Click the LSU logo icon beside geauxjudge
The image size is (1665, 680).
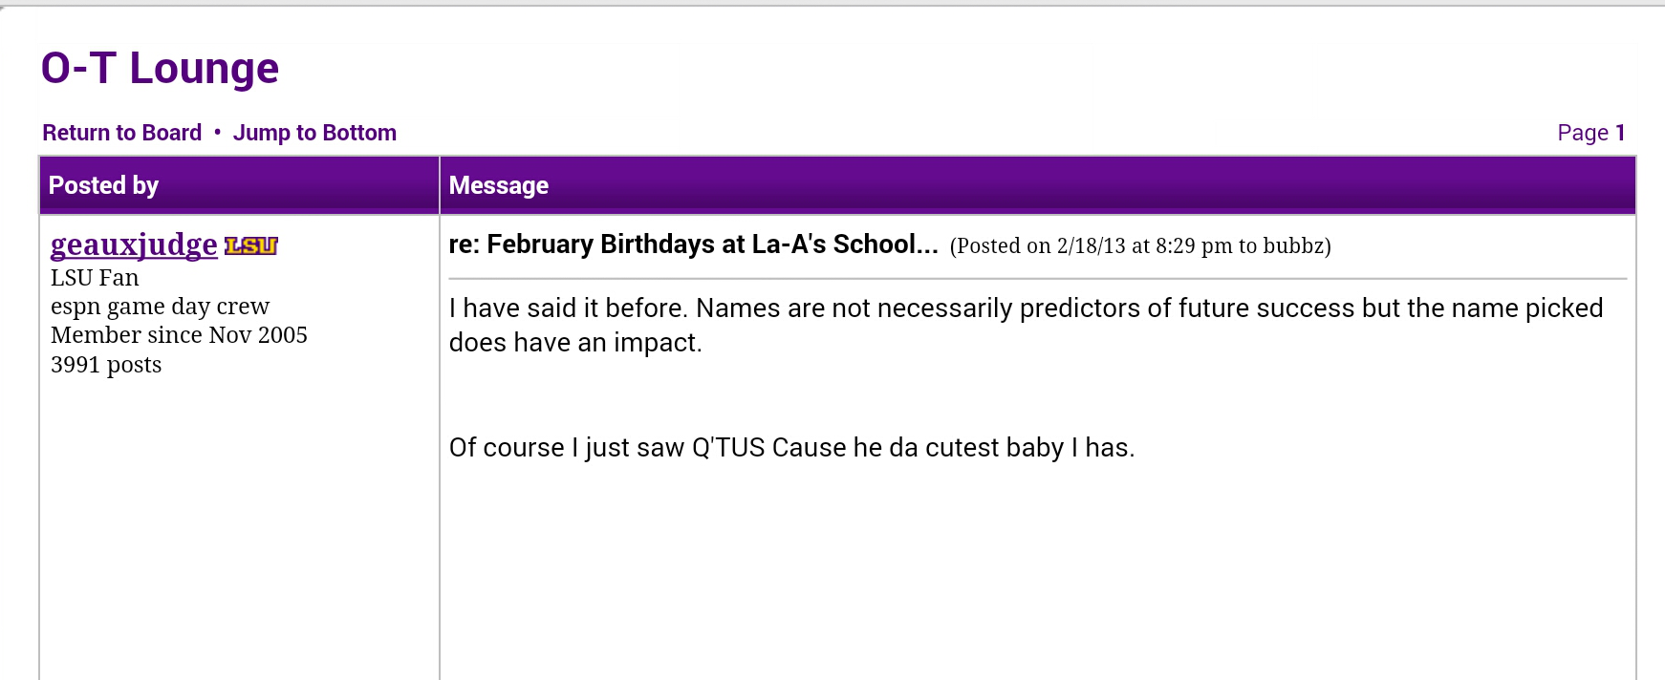point(251,246)
